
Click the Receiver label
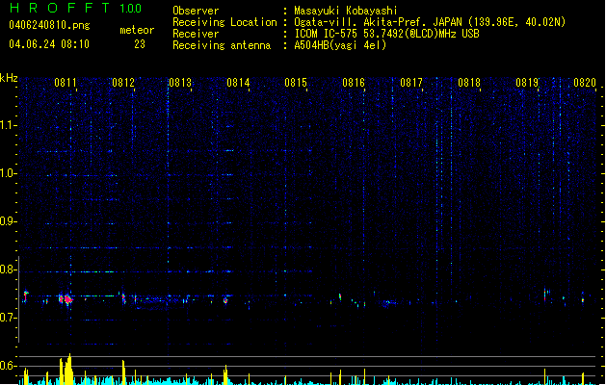[196, 34]
